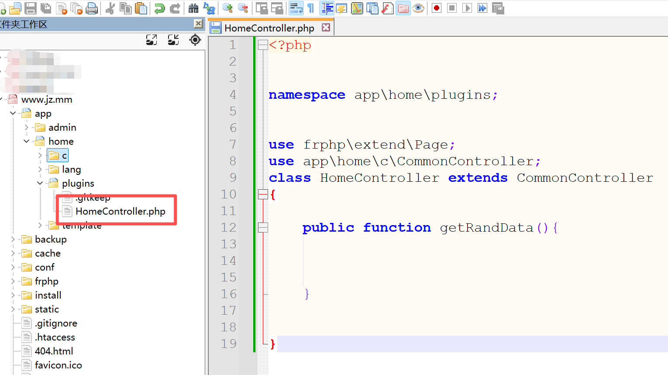
Task: Collapse all folders in workspace panel
Action: pyautogui.click(x=173, y=40)
